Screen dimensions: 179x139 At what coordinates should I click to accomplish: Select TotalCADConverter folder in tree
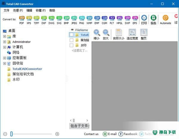tap(27, 69)
